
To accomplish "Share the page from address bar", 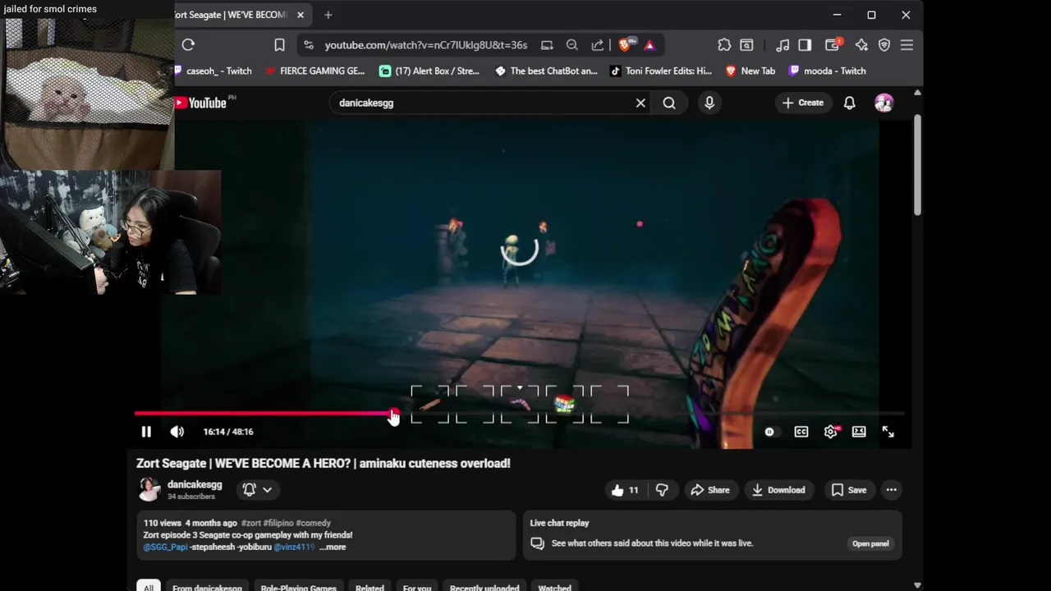I will pos(598,45).
